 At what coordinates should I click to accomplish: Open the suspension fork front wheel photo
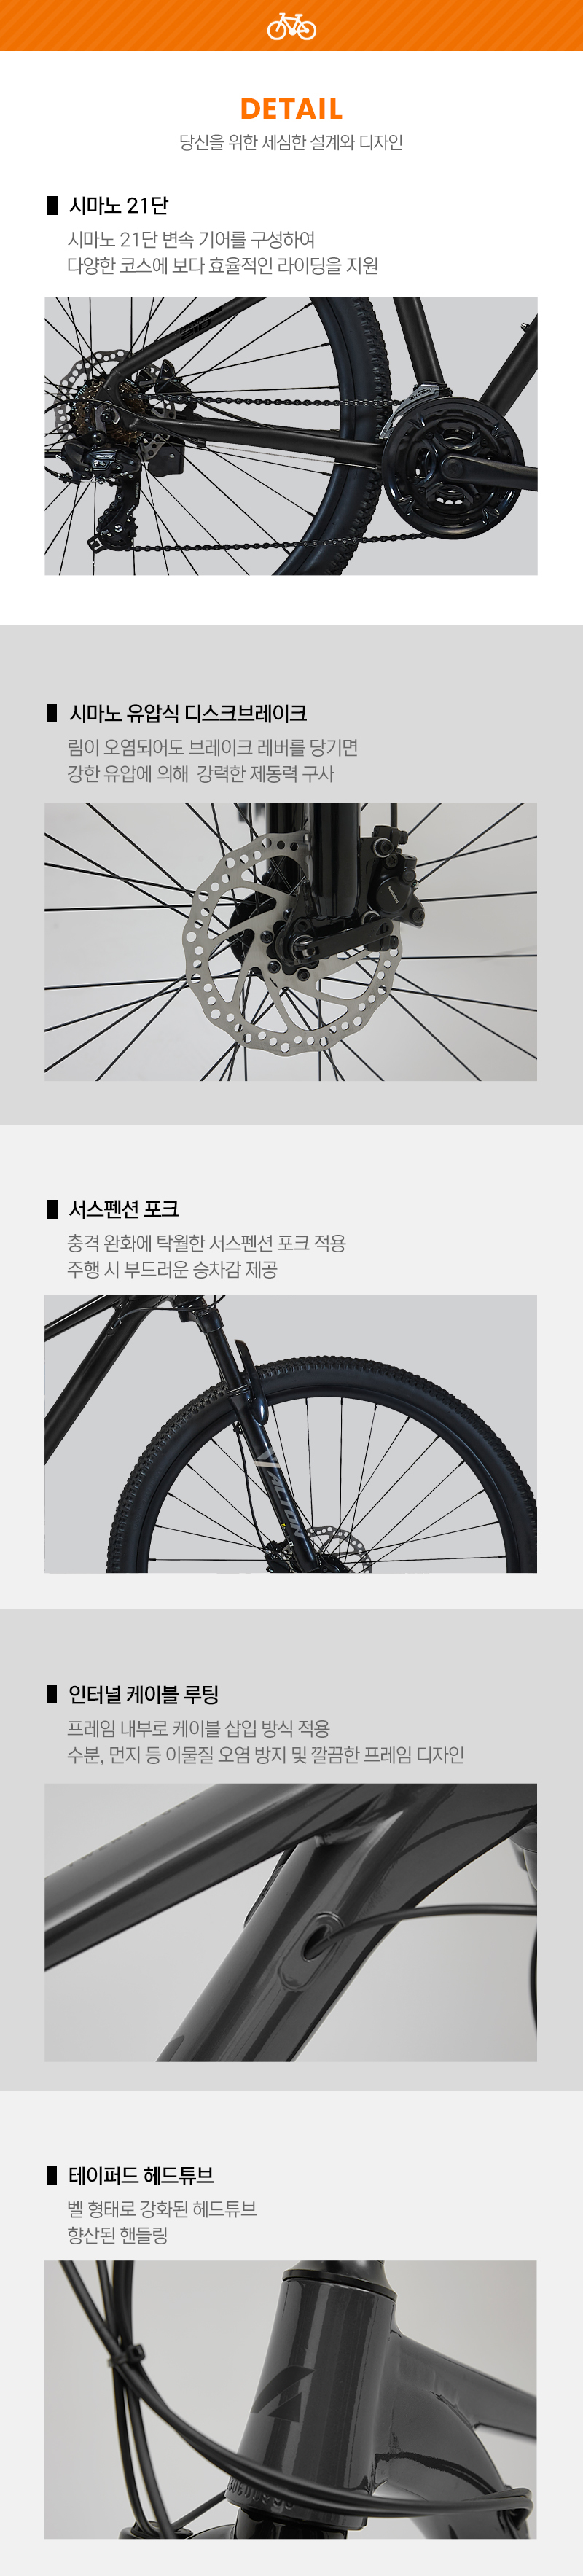291,1434
